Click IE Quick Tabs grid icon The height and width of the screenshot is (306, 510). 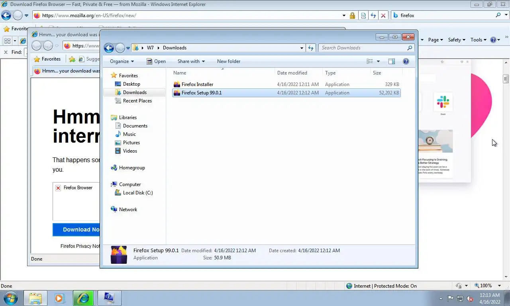click(7, 41)
